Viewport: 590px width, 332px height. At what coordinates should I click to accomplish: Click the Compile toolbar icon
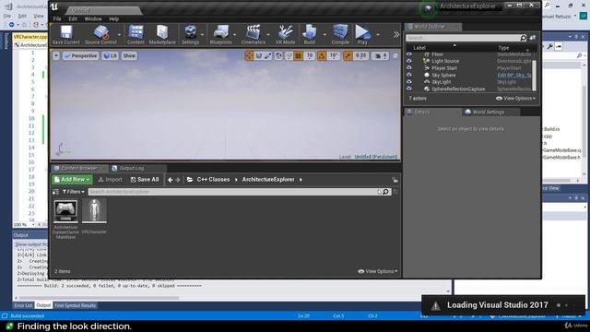pos(340,35)
